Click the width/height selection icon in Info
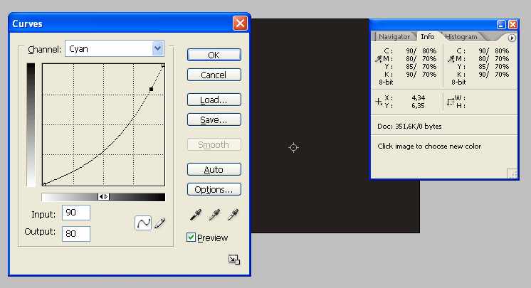This screenshot has height=288, width=531. tap(451, 102)
